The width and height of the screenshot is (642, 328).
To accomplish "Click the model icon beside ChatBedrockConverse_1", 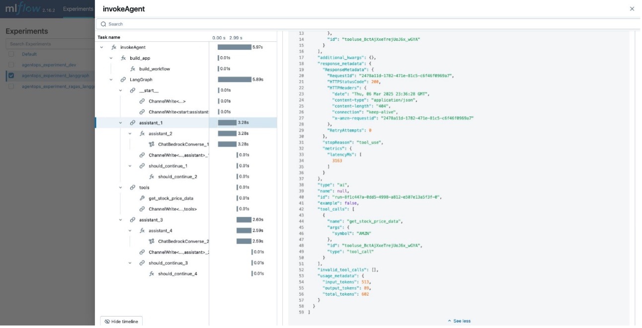I will tap(152, 144).
